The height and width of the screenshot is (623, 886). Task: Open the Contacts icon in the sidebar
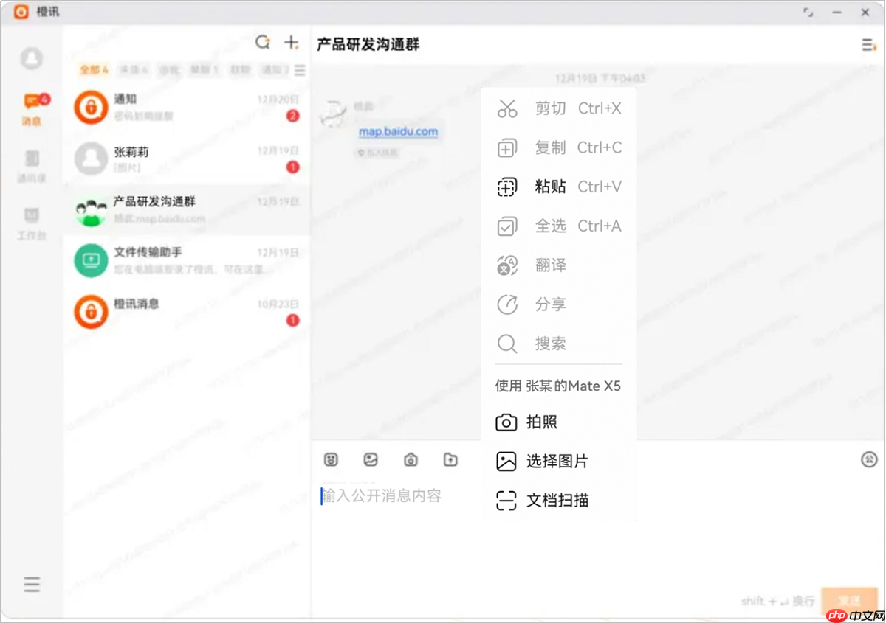pos(32,166)
